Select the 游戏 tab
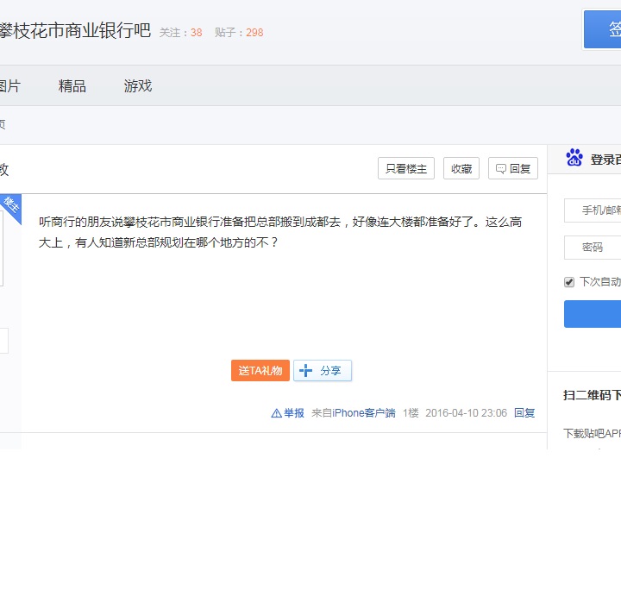This screenshot has height=609, width=621. pos(138,85)
